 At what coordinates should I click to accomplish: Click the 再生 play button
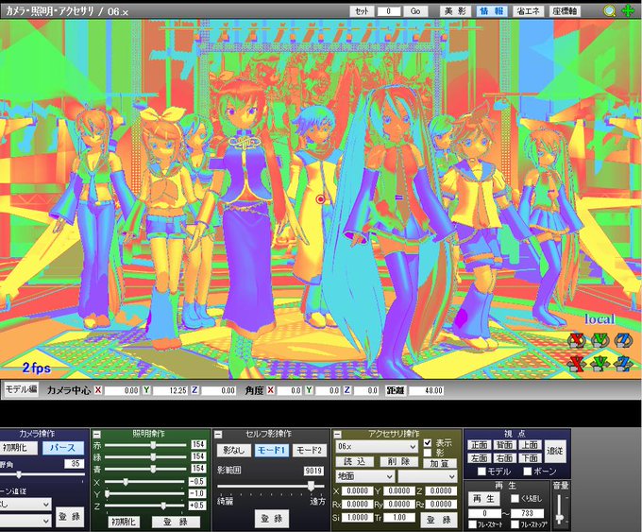point(484,499)
